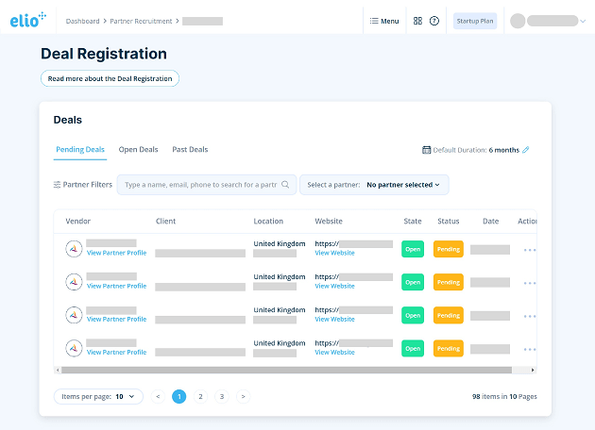The image size is (595, 430).
Task: Select page 1 in pagination
Action: [179, 396]
